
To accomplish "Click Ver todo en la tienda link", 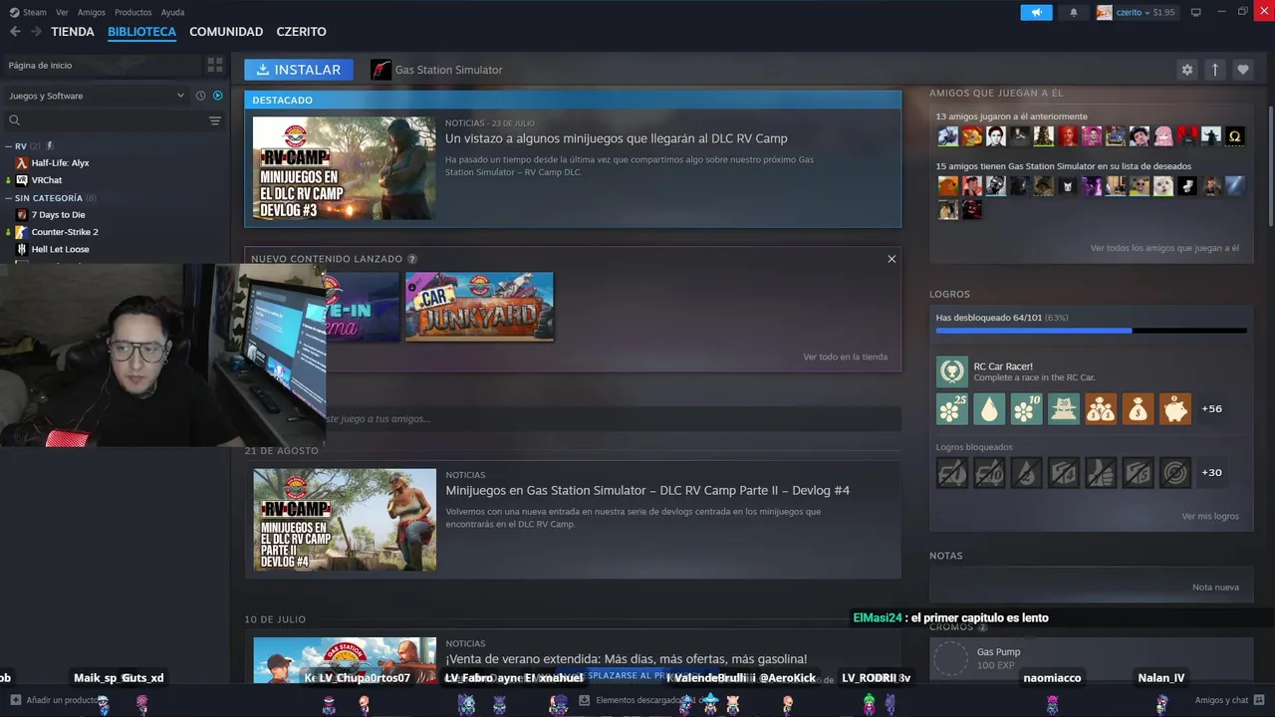I will tap(845, 357).
